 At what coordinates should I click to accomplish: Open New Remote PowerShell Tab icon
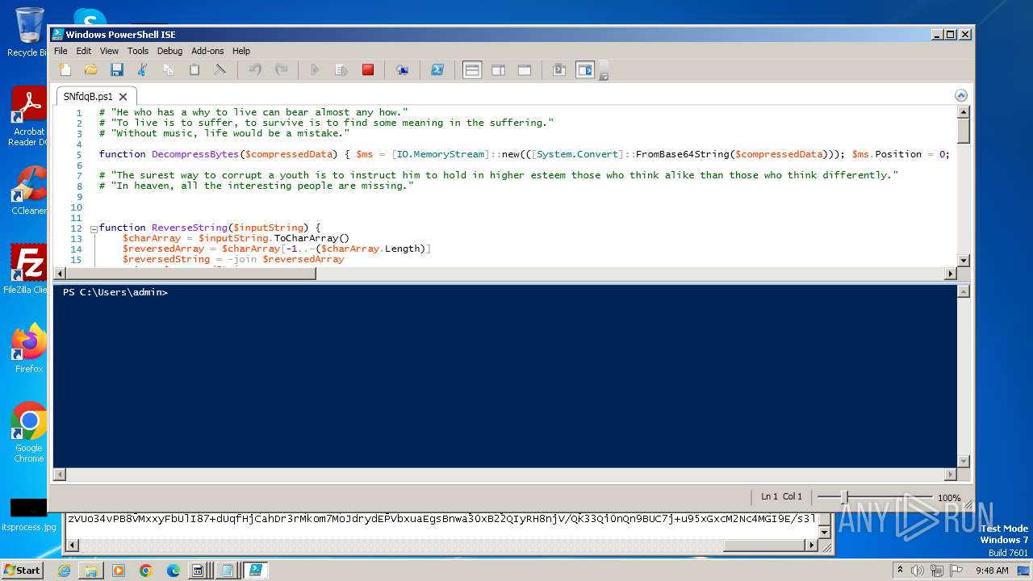click(402, 70)
